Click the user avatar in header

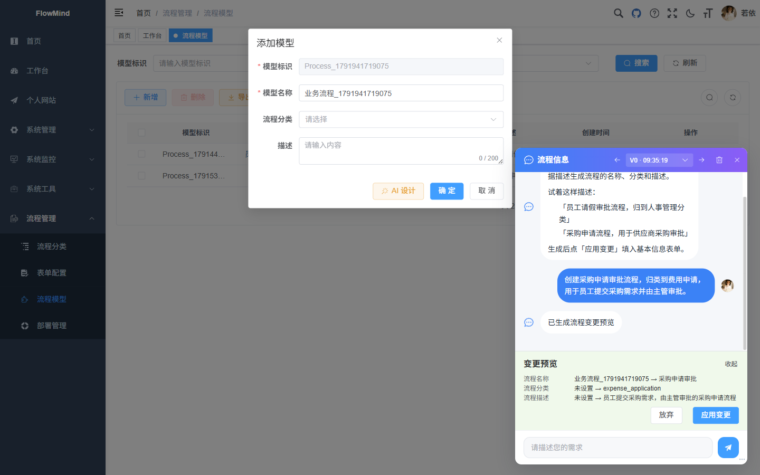tap(729, 13)
